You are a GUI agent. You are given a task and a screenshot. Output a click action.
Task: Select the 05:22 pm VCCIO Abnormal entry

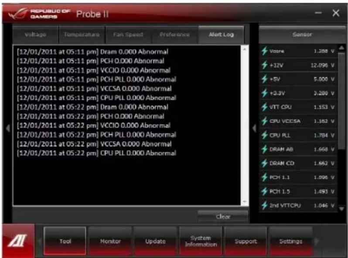pyautogui.click(x=94, y=125)
